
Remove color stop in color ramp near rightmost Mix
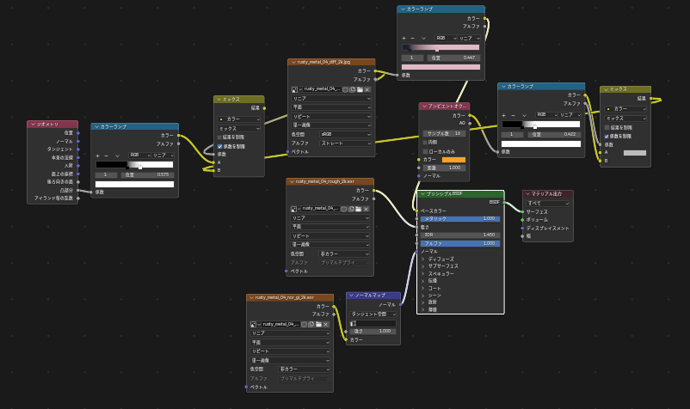[512, 115]
